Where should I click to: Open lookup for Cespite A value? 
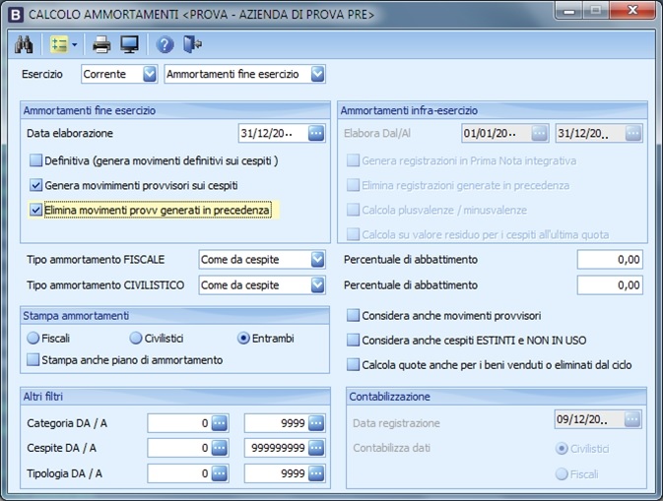pyautogui.click(x=316, y=448)
